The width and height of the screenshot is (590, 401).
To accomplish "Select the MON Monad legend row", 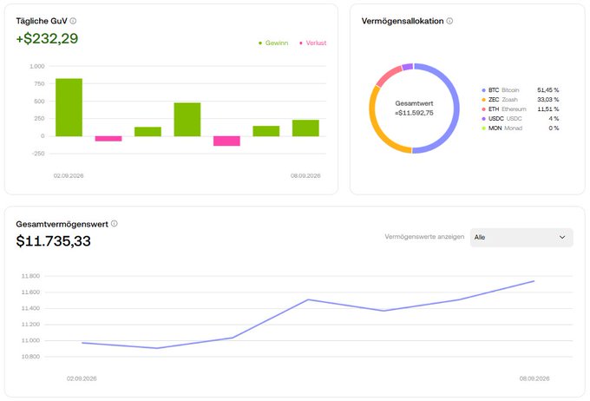I will (x=521, y=128).
